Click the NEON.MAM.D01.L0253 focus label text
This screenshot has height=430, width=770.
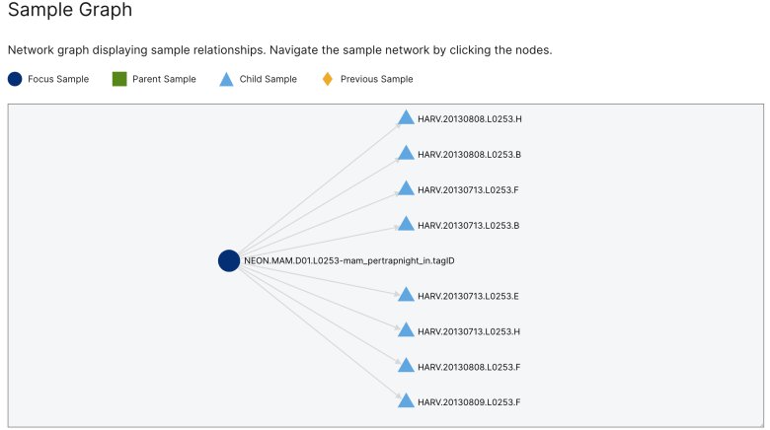(x=349, y=260)
